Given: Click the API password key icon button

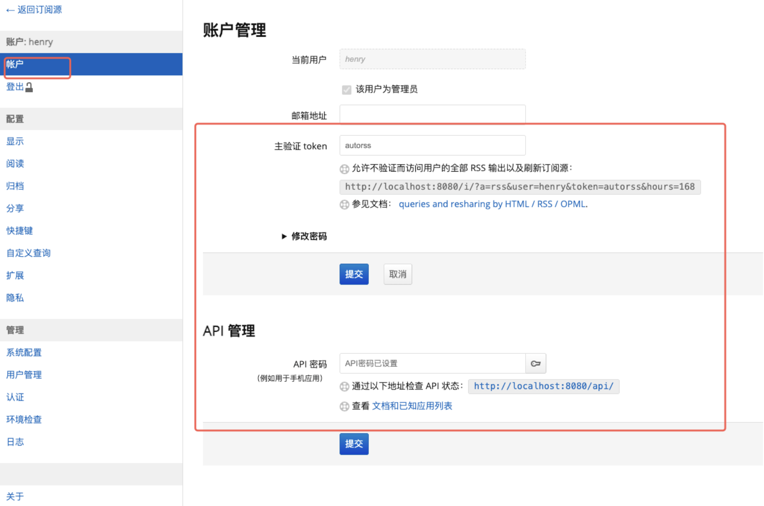Looking at the screenshot, I should point(536,364).
